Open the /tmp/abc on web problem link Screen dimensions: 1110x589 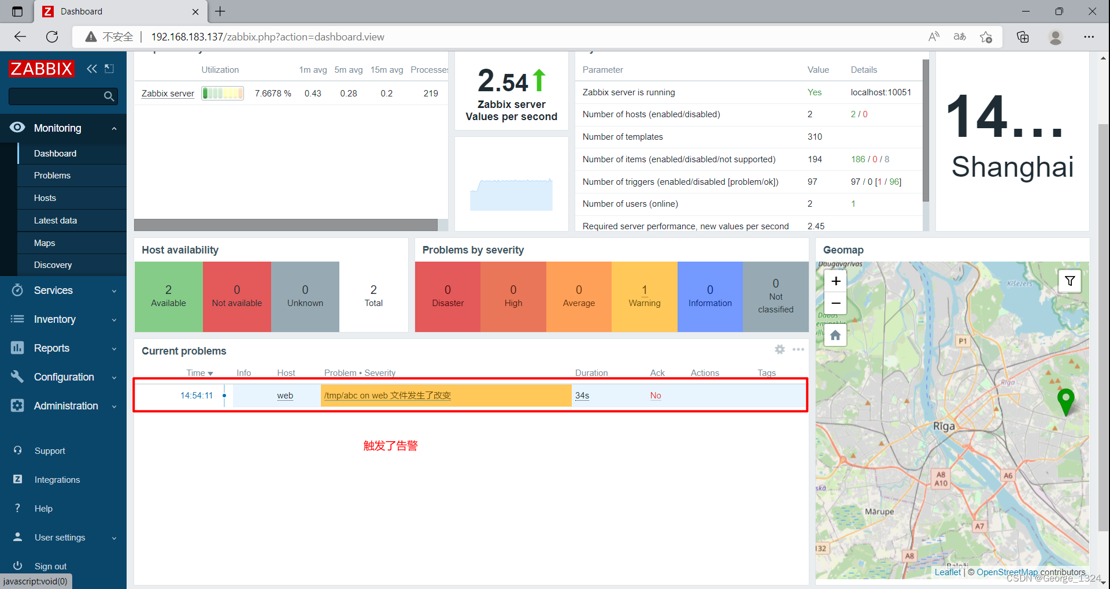point(387,396)
